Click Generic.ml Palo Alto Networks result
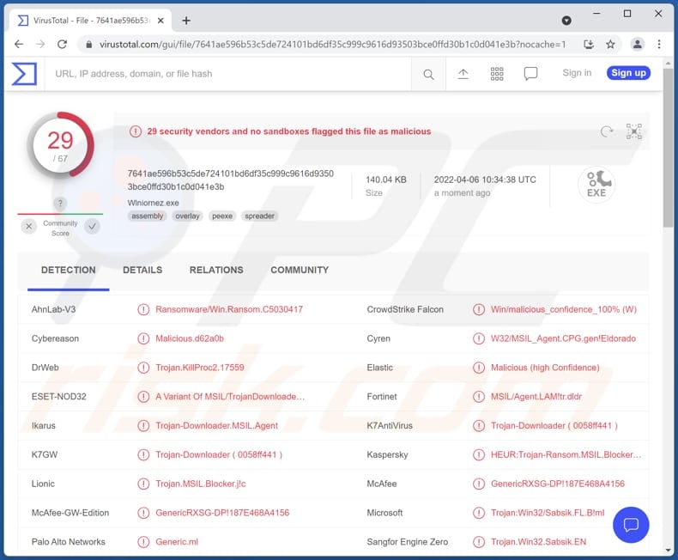The width and height of the screenshot is (678, 560). 177,541
